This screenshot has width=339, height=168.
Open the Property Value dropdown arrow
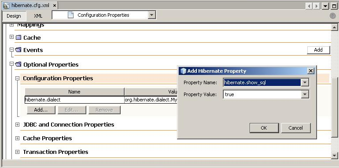pos(305,94)
